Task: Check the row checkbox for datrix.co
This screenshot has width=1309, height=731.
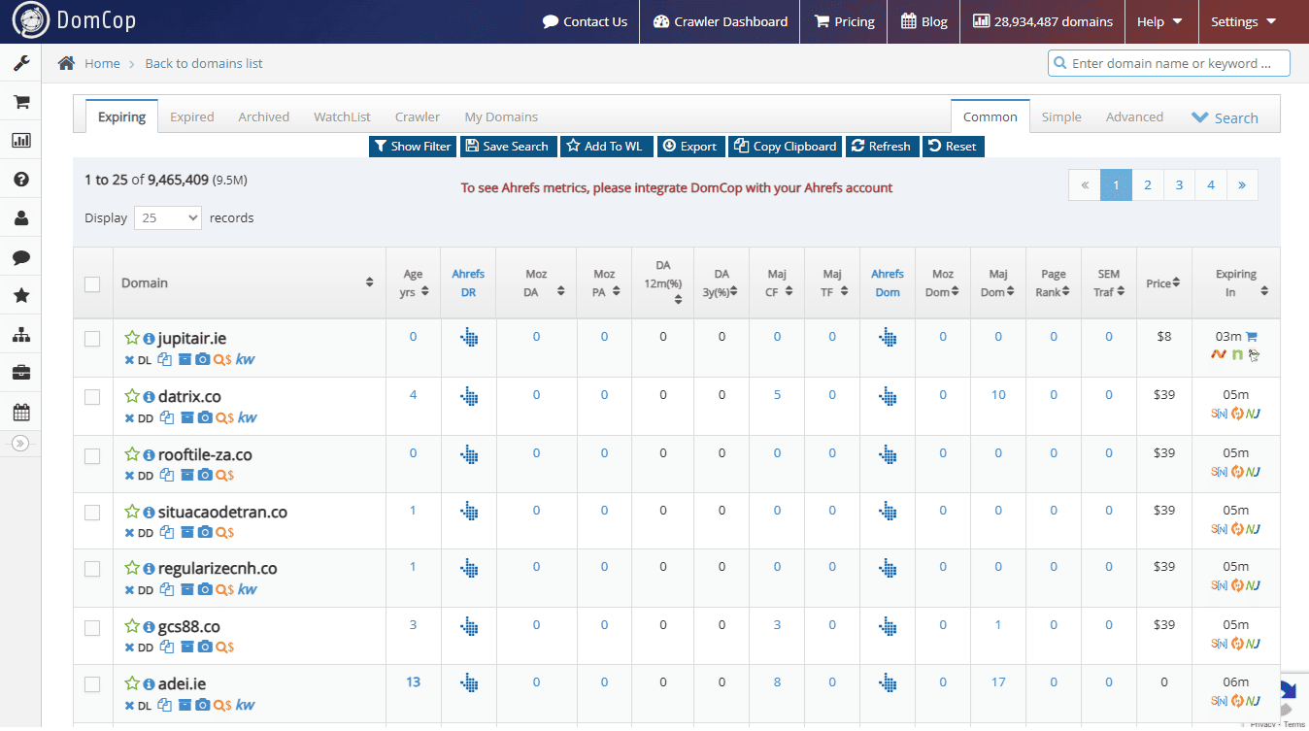Action: pyautogui.click(x=92, y=394)
